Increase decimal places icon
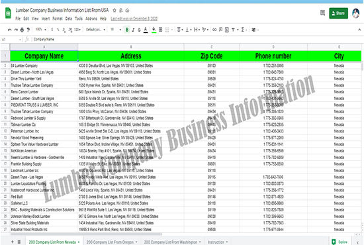 tap(70, 30)
